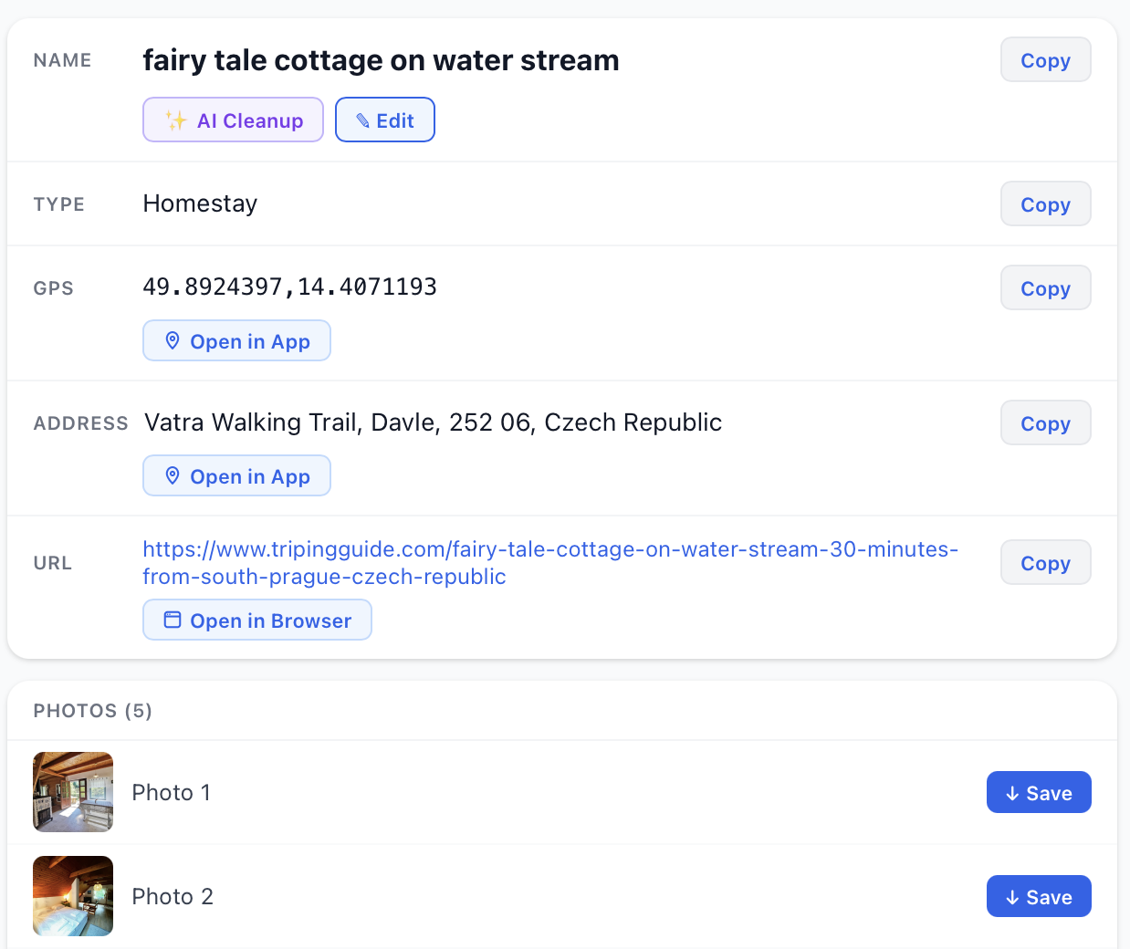The height and width of the screenshot is (949, 1130).
Task: Open Photo 1 thumbnail
Action: tap(73, 792)
